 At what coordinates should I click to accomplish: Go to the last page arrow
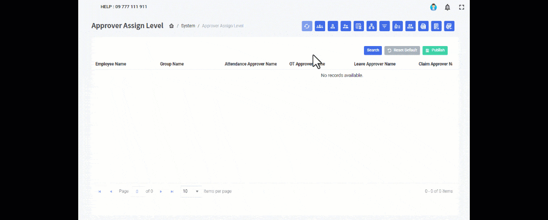coord(172,191)
